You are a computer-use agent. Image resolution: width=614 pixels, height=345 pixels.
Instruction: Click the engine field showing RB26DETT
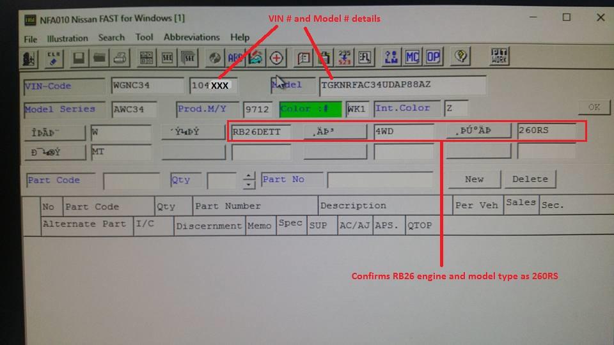click(x=261, y=132)
